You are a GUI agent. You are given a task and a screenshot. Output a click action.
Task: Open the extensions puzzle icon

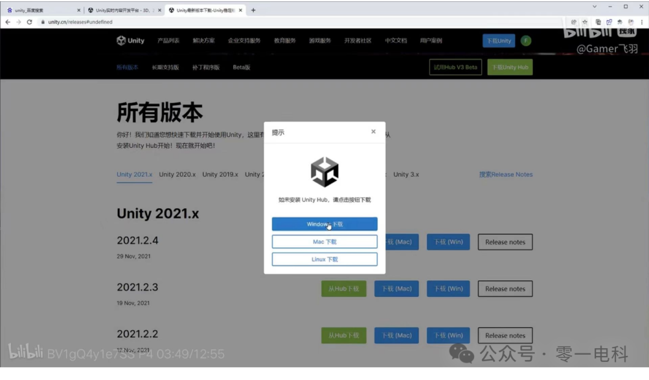(620, 22)
